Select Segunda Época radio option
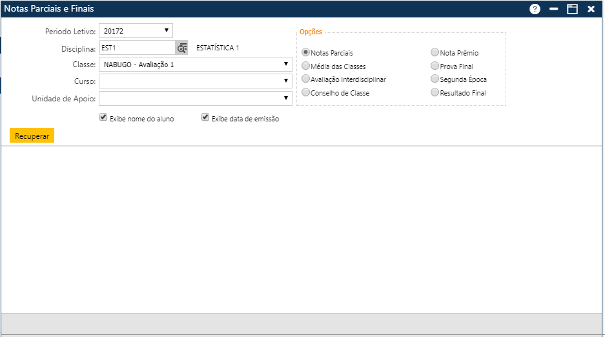 (x=435, y=79)
